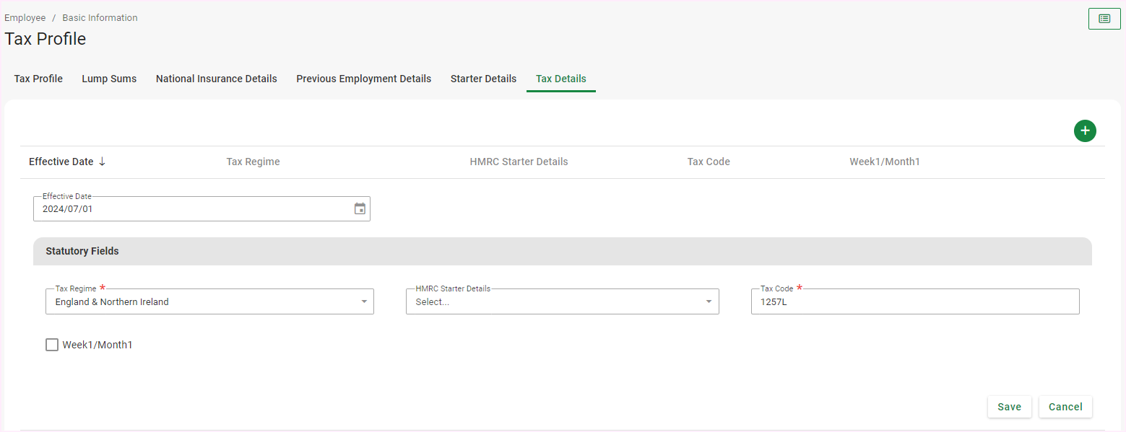Open the Lump Sums tab
1126x432 pixels.
click(109, 79)
